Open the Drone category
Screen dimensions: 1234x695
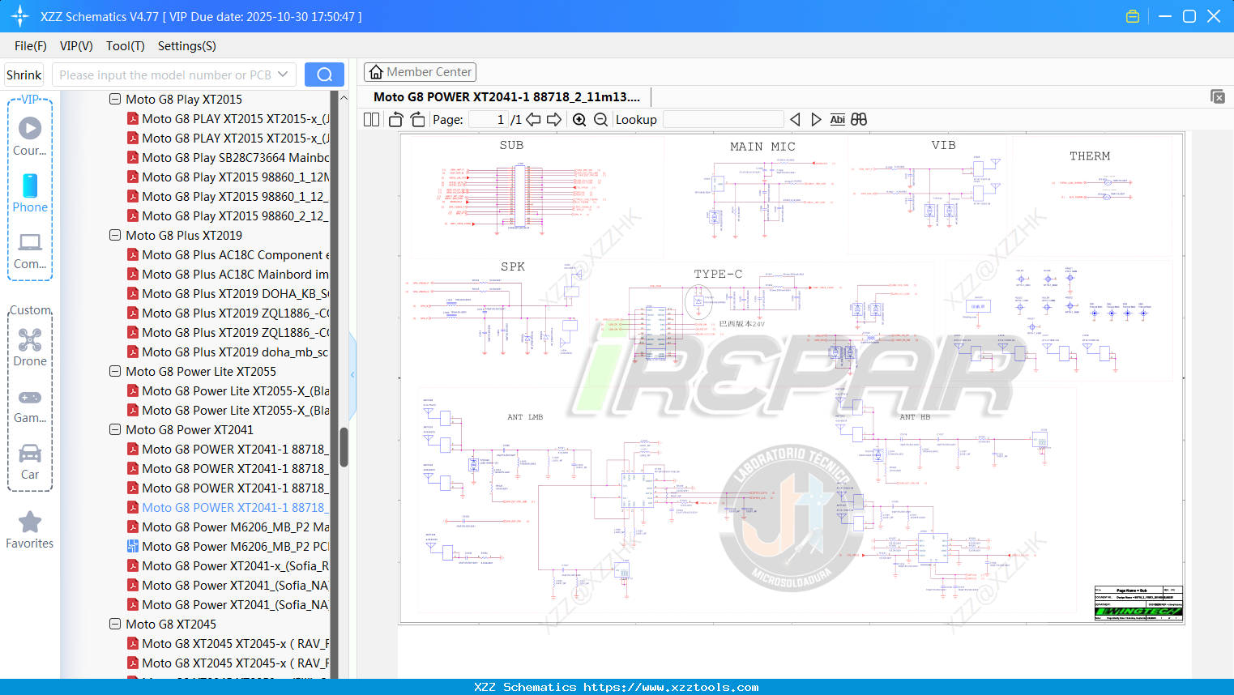click(x=30, y=347)
